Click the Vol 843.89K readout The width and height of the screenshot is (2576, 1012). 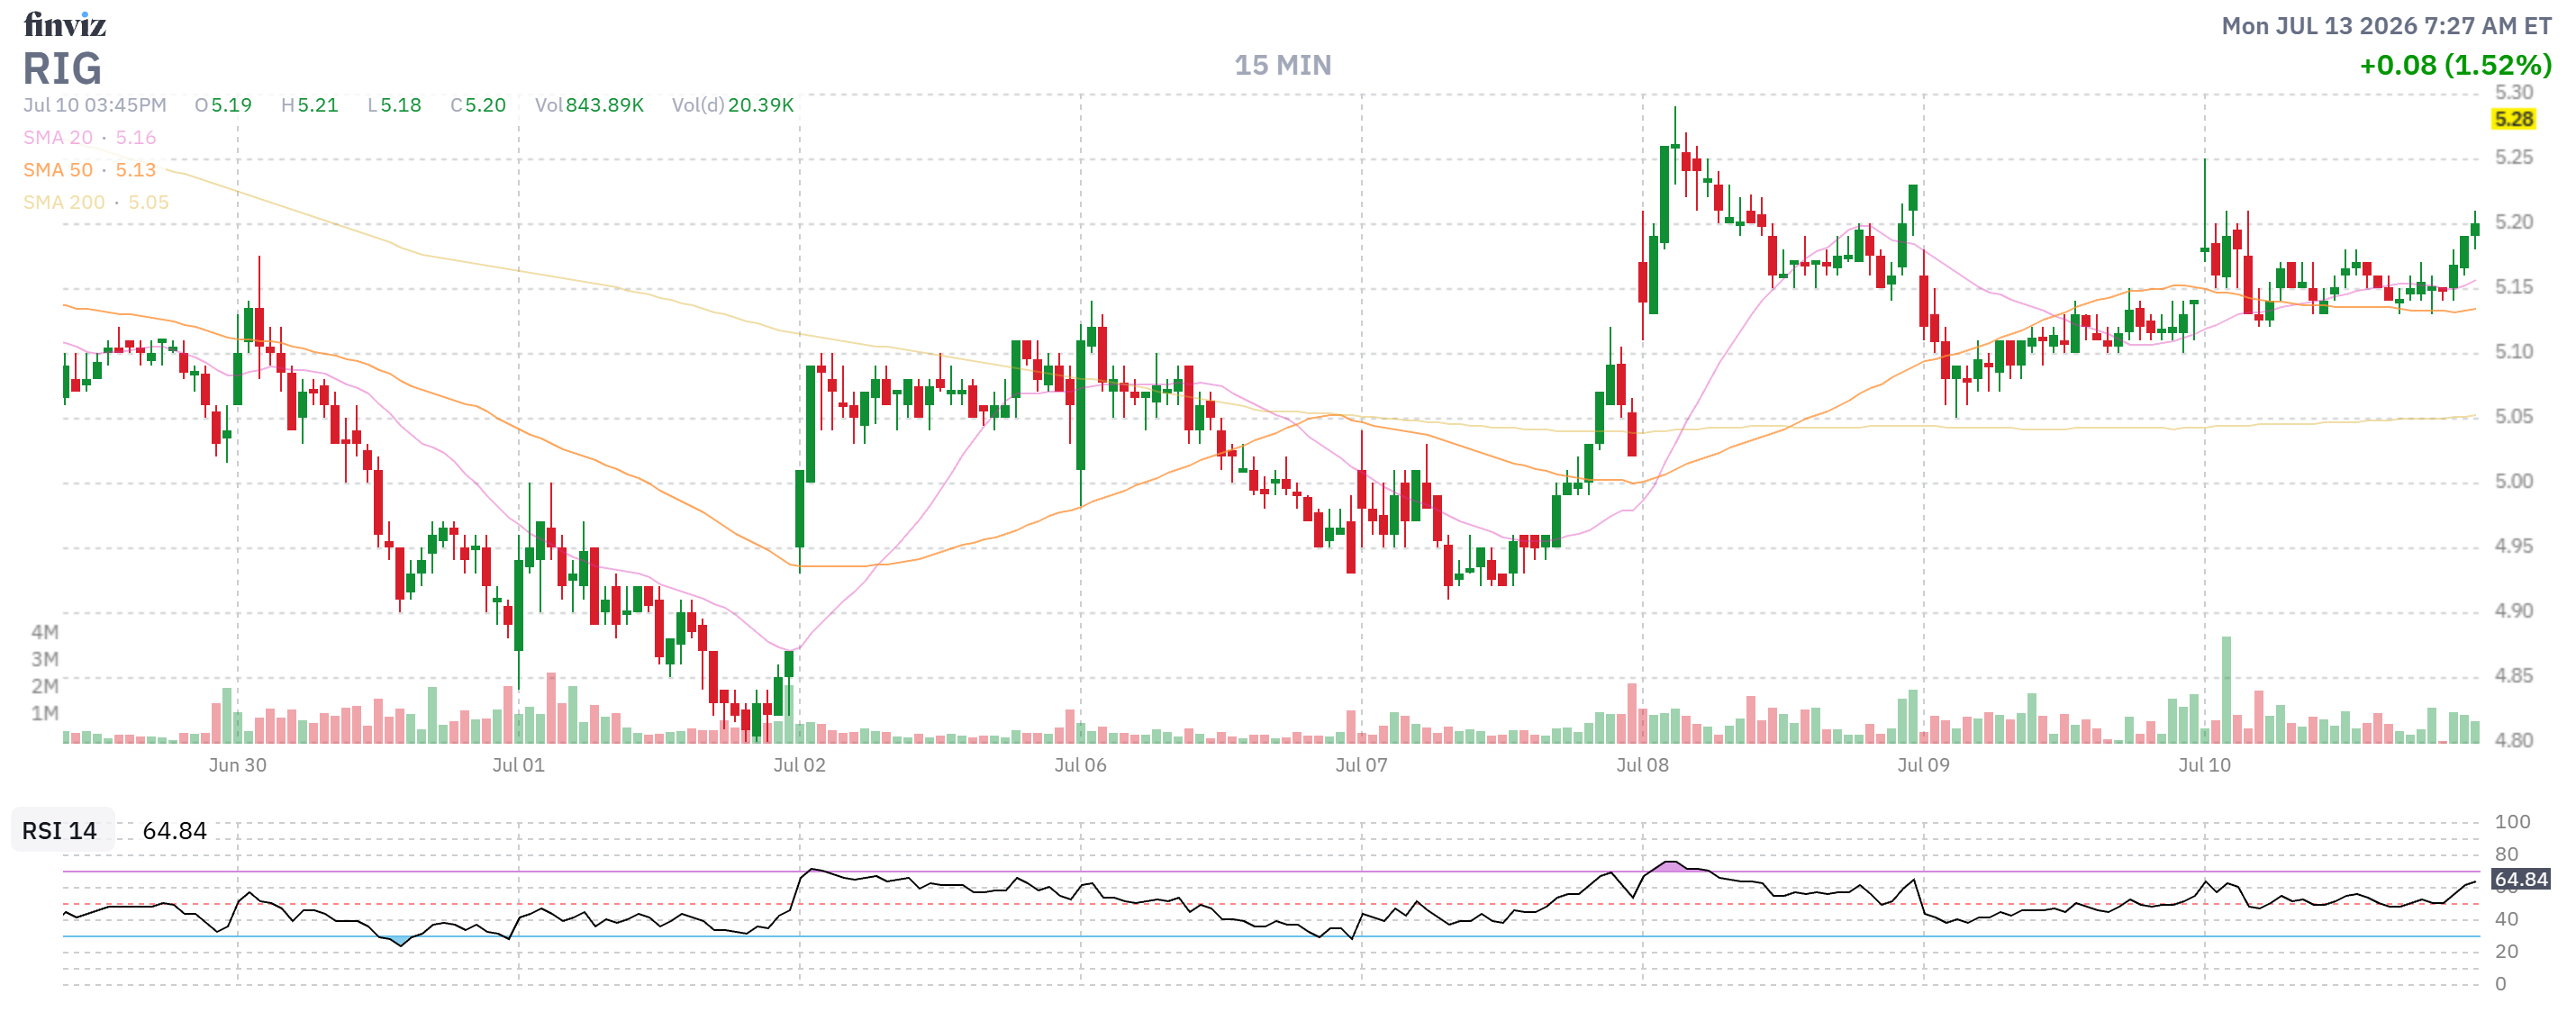pyautogui.click(x=589, y=105)
